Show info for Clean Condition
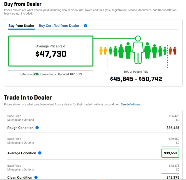This screenshot has width=186, height=180. (x=36, y=177)
